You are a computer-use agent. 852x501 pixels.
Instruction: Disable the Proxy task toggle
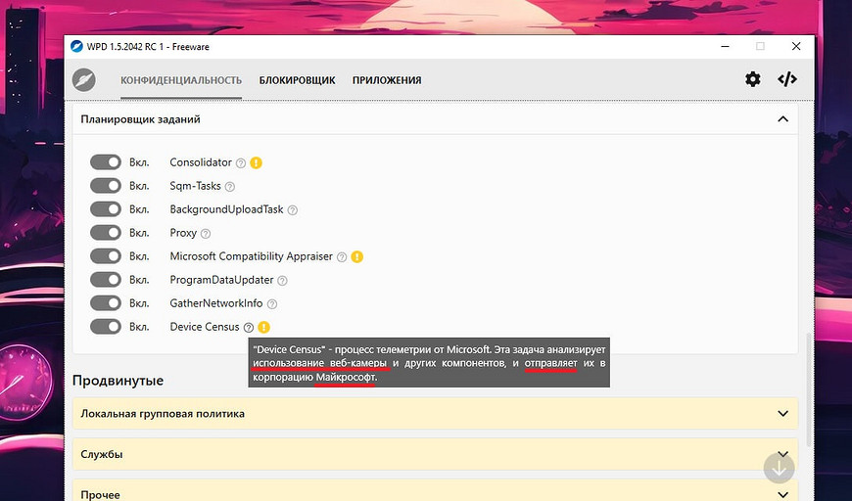pos(105,233)
